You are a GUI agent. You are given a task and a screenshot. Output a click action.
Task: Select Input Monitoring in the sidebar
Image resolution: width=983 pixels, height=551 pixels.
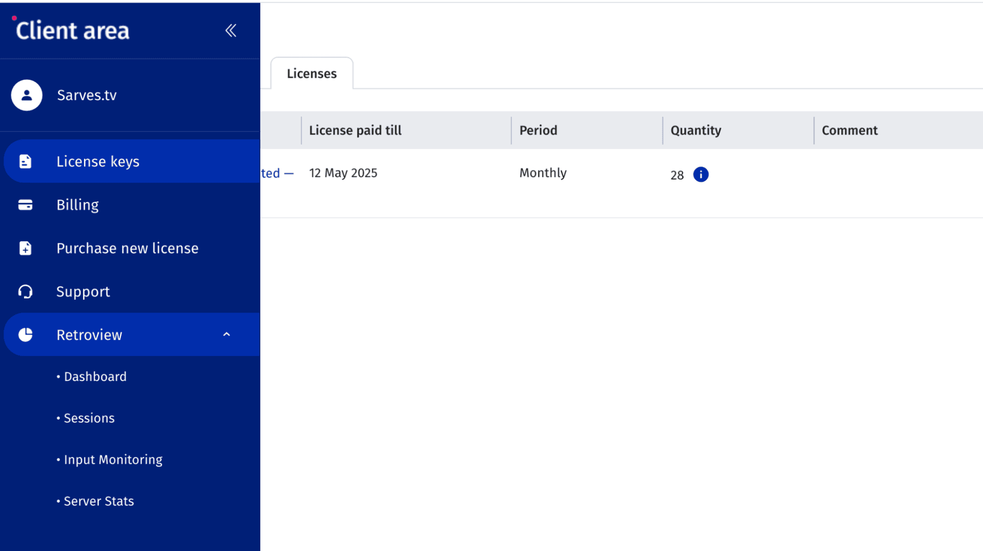point(113,460)
